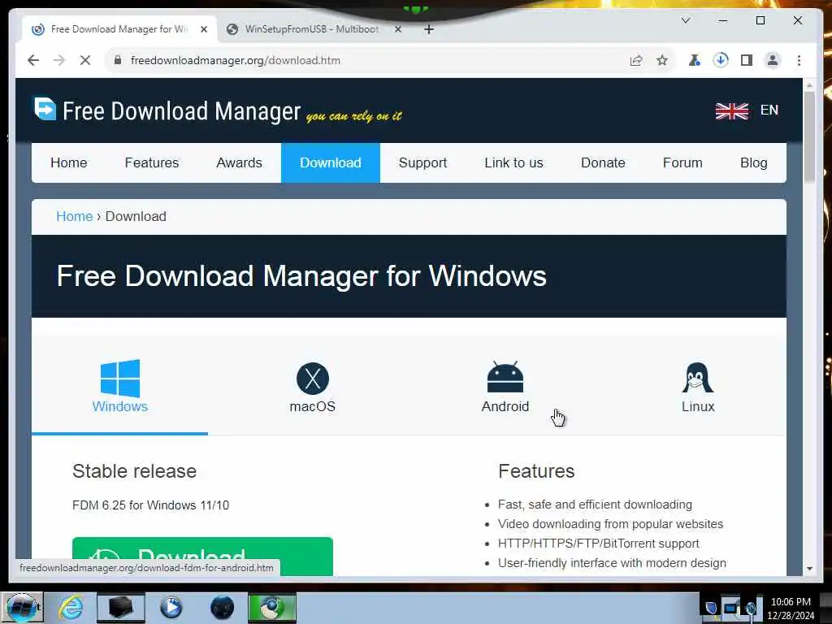
Task: Open Chrome downloads icon in toolbar
Action: (721, 60)
